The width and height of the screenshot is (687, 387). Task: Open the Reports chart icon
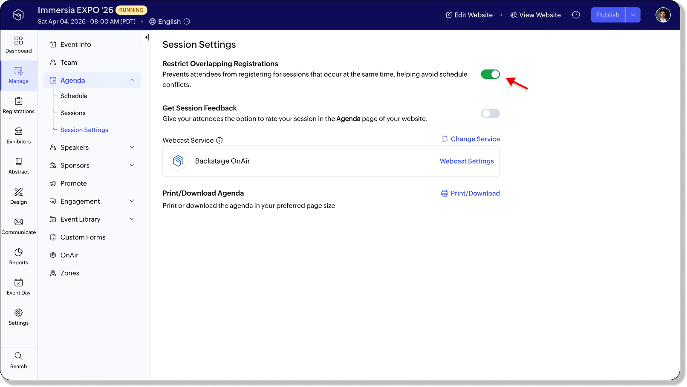(x=18, y=252)
